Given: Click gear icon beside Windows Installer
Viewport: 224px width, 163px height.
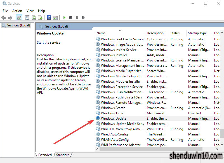Looking at the screenshot, I should [98, 55].
